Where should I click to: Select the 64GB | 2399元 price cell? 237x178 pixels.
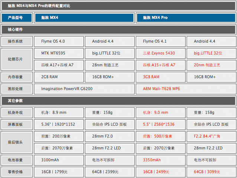click(x=110, y=172)
